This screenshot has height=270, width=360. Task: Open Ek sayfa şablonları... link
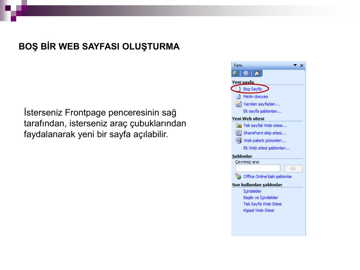[x=262, y=111]
